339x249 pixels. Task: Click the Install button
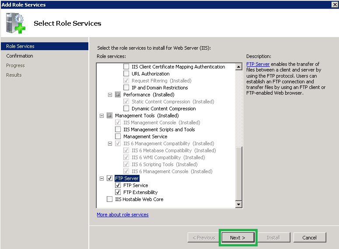(274, 238)
